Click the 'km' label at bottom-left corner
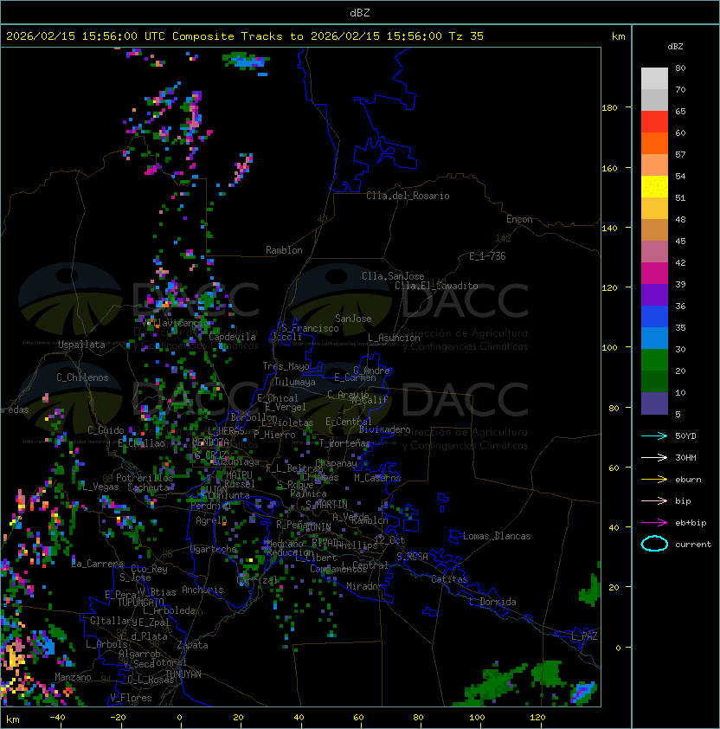 13,719
